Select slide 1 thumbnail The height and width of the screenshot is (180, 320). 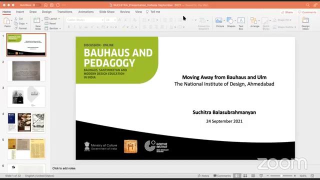click(x=26, y=45)
